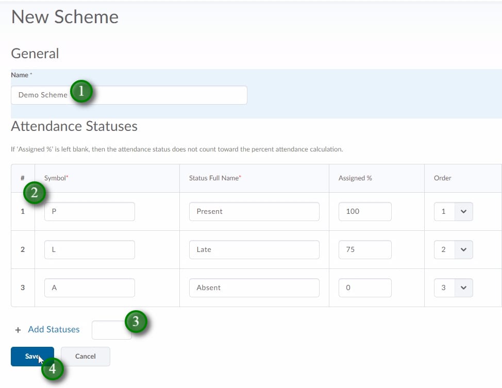Click the Late status full name field
The height and width of the screenshot is (388, 502).
point(254,250)
